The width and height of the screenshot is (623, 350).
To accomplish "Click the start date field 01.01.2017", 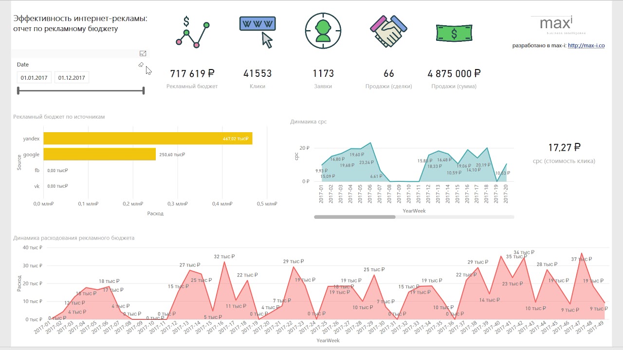I will (x=34, y=78).
